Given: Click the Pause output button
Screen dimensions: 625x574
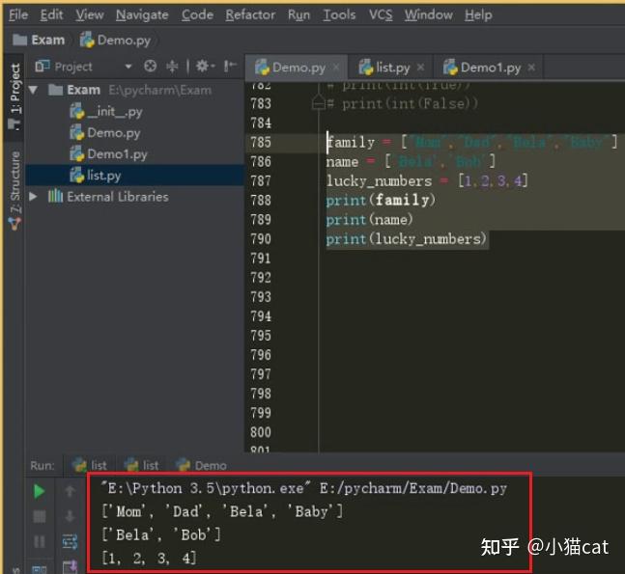Looking at the screenshot, I should [39, 541].
